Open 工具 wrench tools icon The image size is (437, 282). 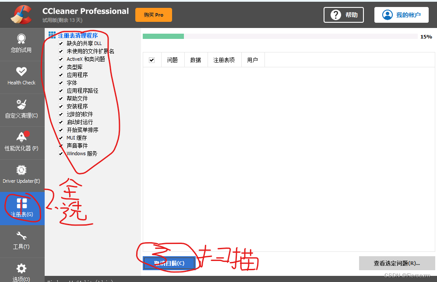pyautogui.click(x=21, y=236)
